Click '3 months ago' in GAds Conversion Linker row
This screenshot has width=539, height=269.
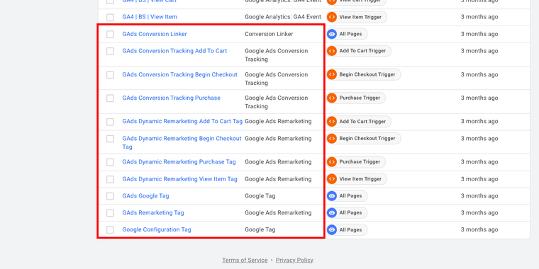click(479, 34)
